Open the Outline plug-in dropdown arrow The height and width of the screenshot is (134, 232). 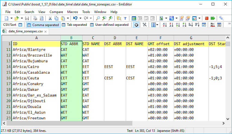pyautogui.click(x=166, y=18)
